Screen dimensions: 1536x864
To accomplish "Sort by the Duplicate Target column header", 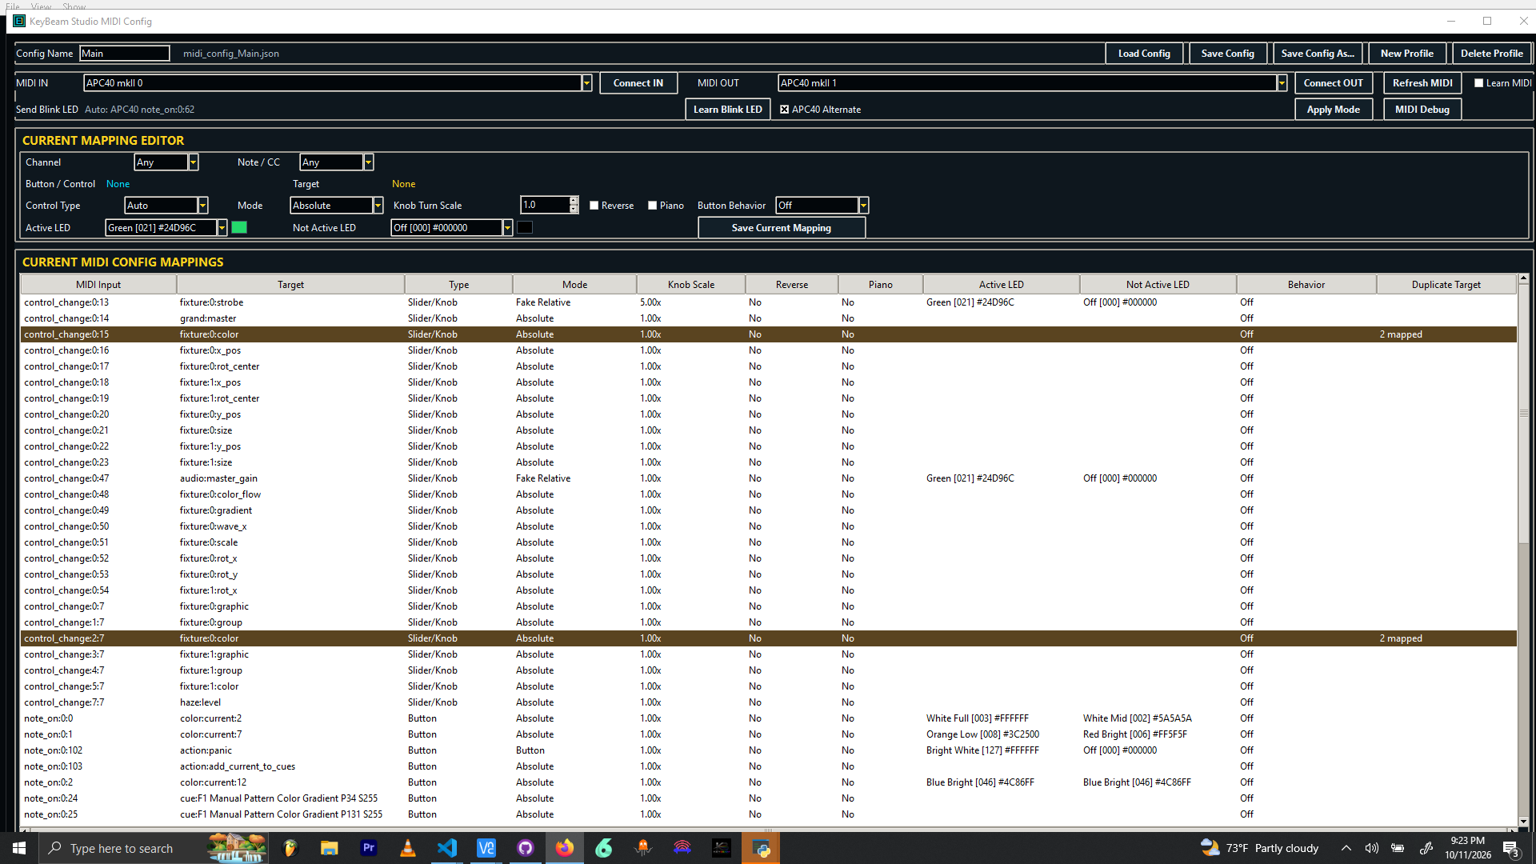I will tap(1446, 285).
